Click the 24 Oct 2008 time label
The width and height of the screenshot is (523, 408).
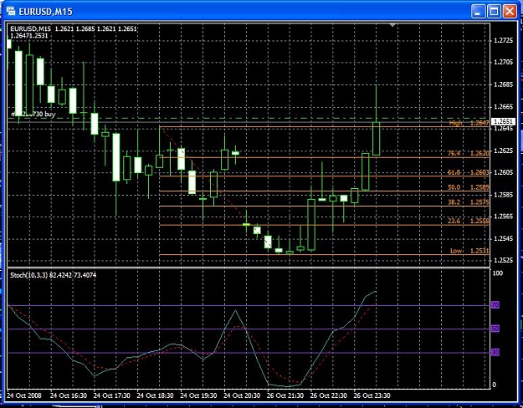pyautogui.click(x=24, y=395)
